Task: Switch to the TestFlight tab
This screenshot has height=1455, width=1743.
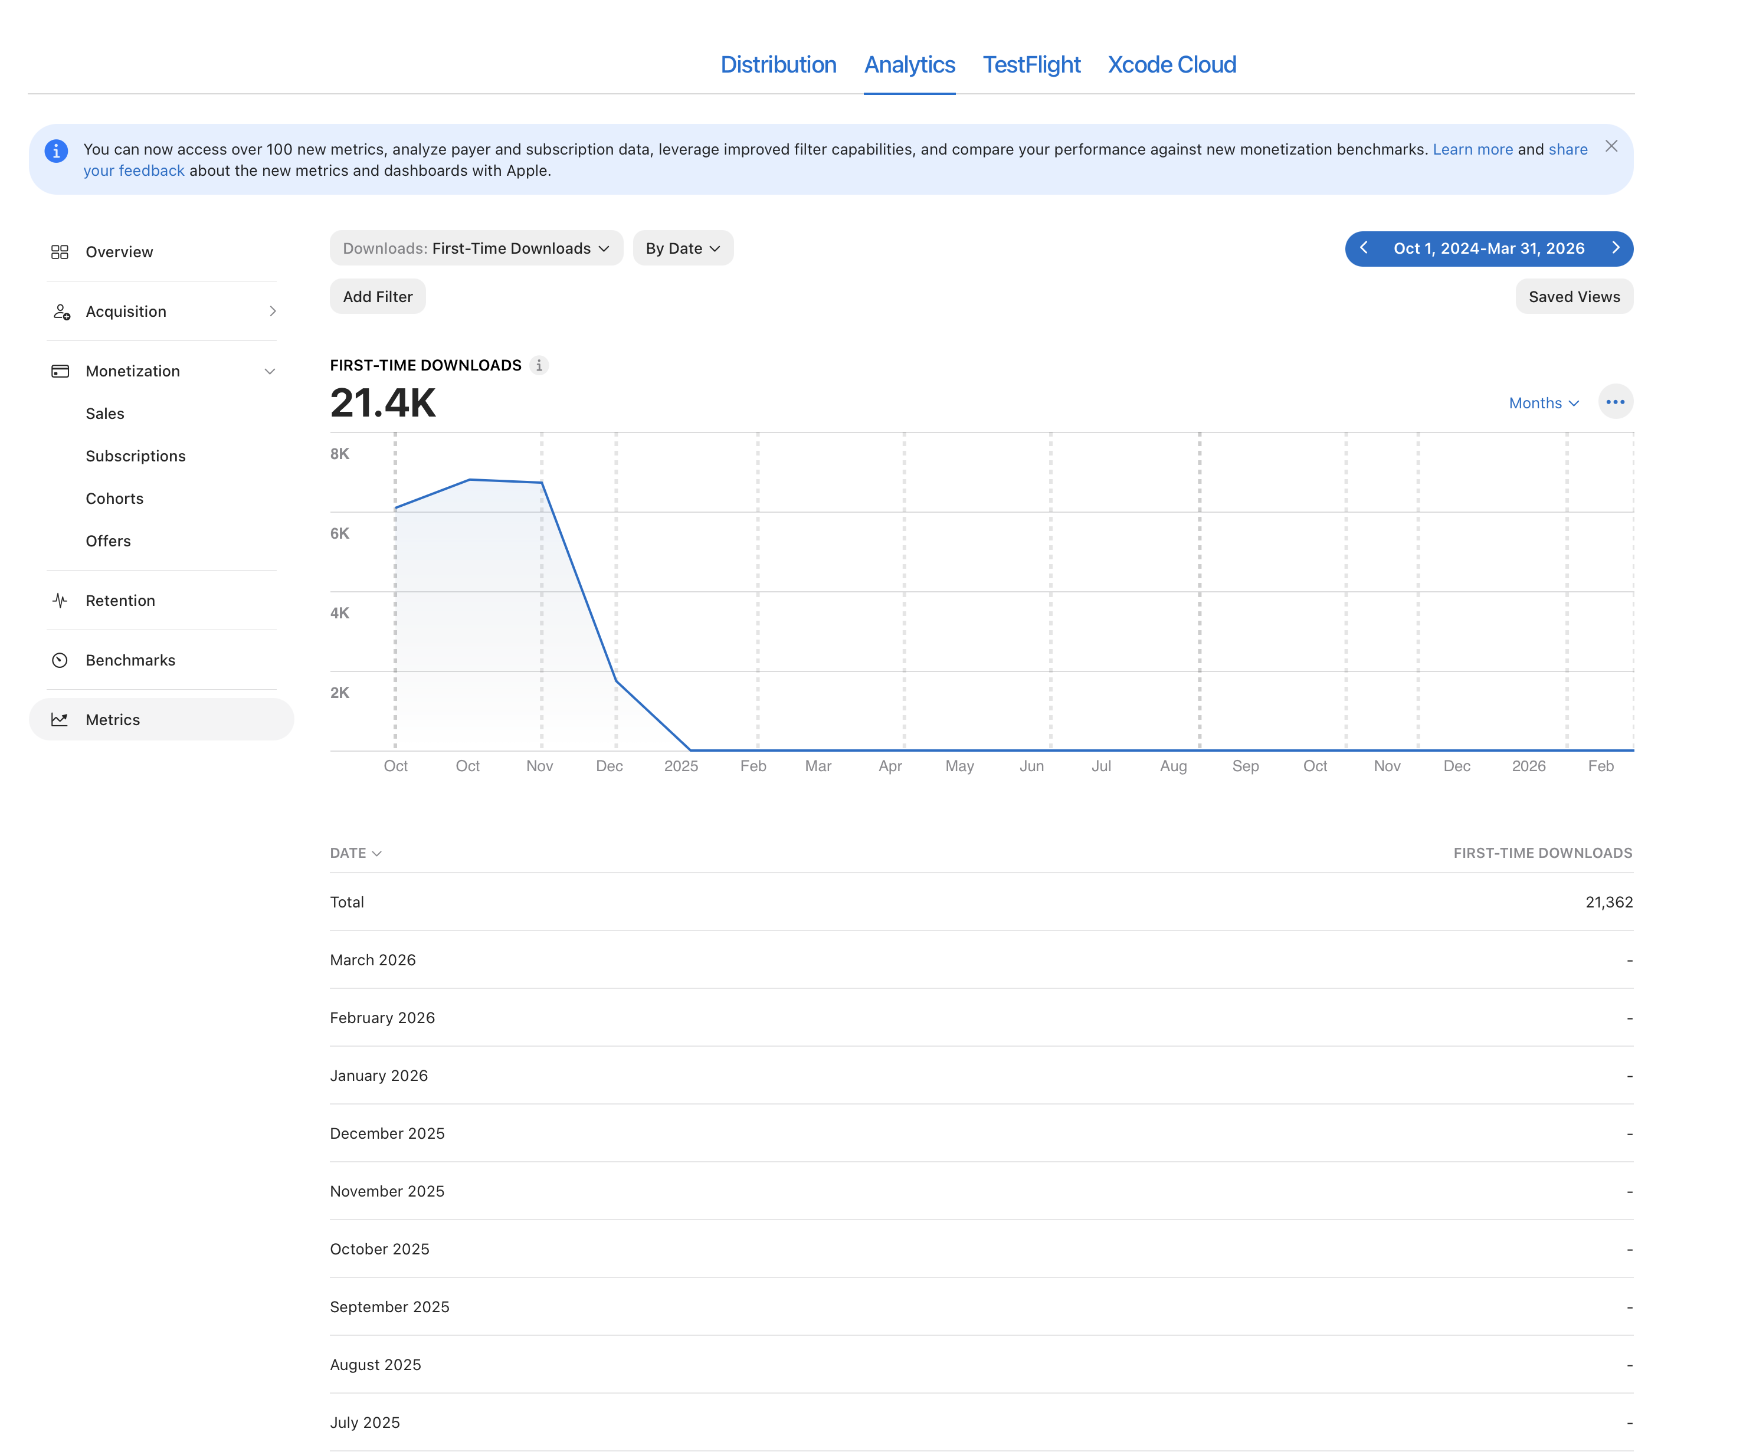Action: coord(1031,65)
